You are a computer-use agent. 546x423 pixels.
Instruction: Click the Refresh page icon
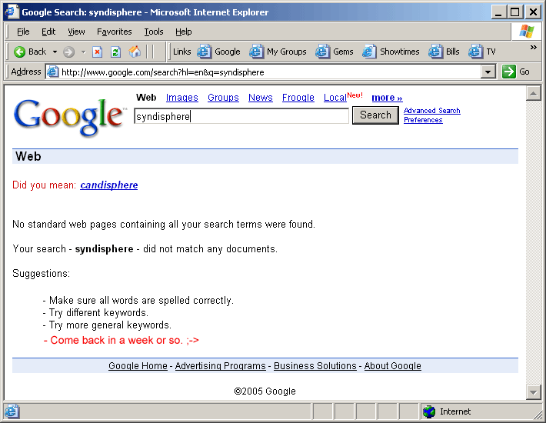[116, 52]
